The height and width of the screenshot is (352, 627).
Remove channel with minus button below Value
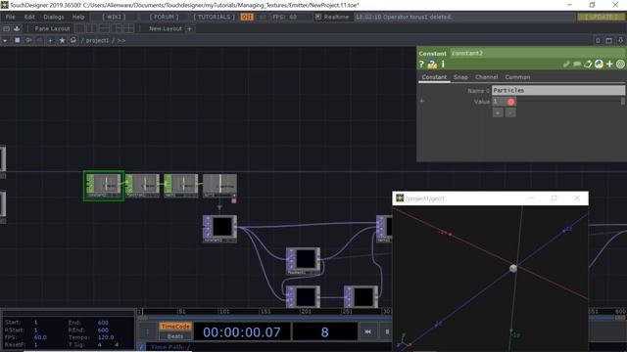click(510, 113)
